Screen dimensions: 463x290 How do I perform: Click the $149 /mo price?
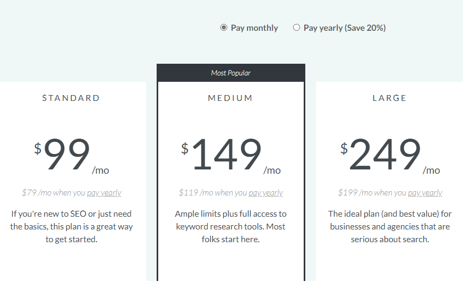tap(231, 155)
